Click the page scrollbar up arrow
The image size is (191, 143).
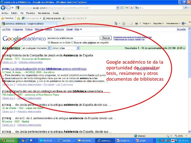pyautogui.click(x=189, y=29)
